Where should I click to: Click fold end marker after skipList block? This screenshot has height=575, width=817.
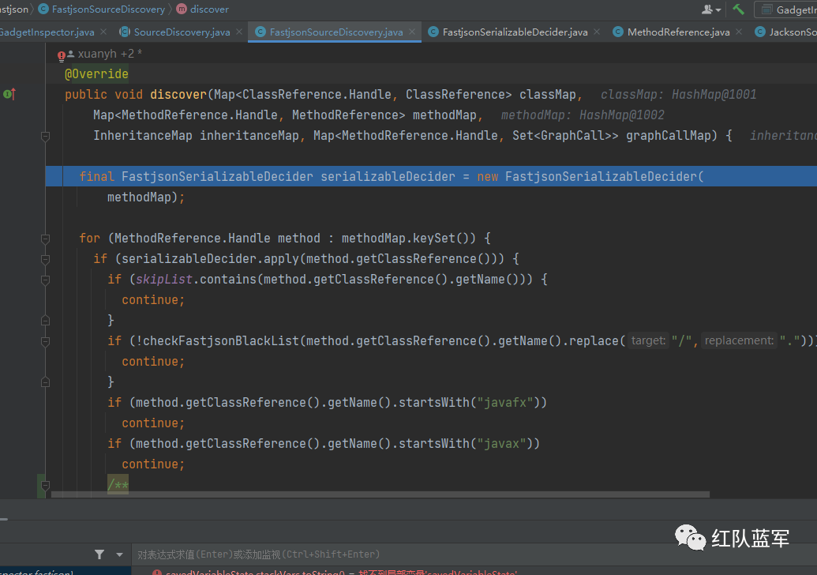[45, 320]
